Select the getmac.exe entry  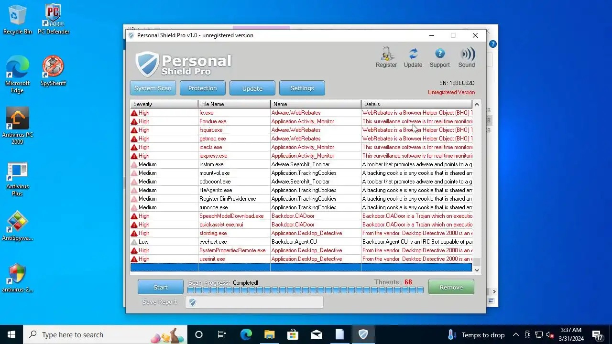click(301, 139)
